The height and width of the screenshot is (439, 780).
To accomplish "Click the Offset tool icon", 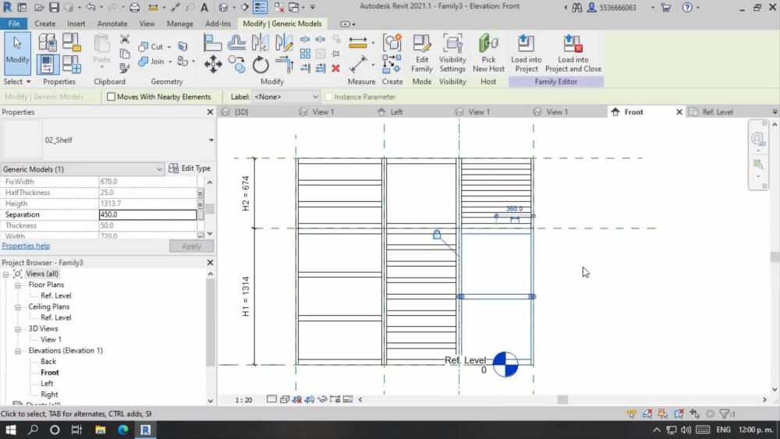I will 236,43.
